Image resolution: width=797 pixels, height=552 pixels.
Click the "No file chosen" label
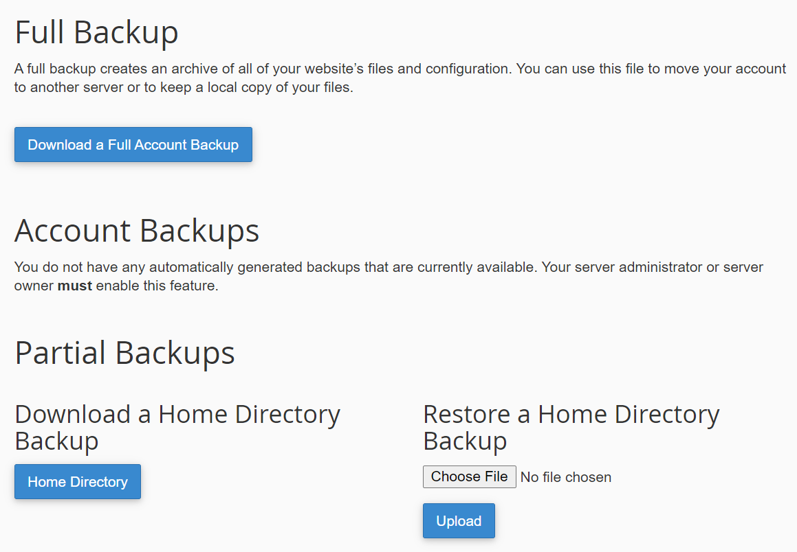566,477
